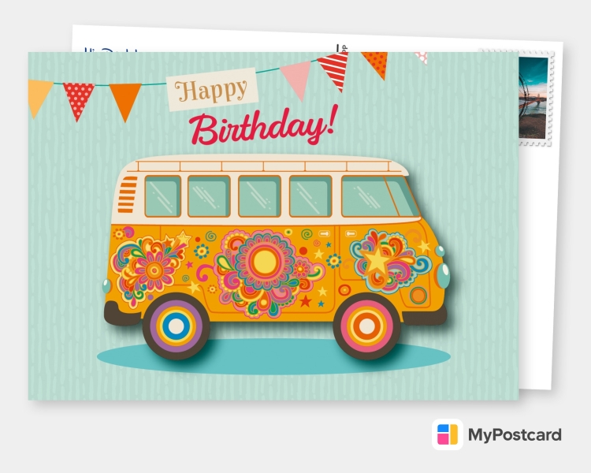Click the red striped bunting flag
This screenshot has width=591, height=473.
[335, 69]
